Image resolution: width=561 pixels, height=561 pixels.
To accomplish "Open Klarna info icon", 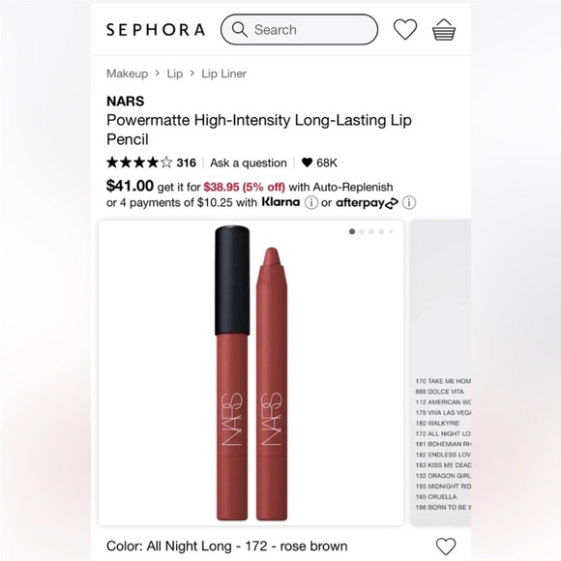I will click(x=310, y=203).
